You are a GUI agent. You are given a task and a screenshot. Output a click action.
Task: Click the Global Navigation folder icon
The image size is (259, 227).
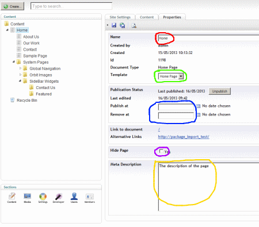click(x=25, y=68)
